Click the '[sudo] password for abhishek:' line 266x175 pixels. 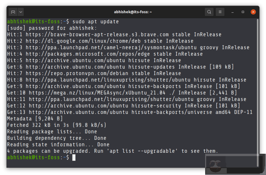click(x=52, y=28)
